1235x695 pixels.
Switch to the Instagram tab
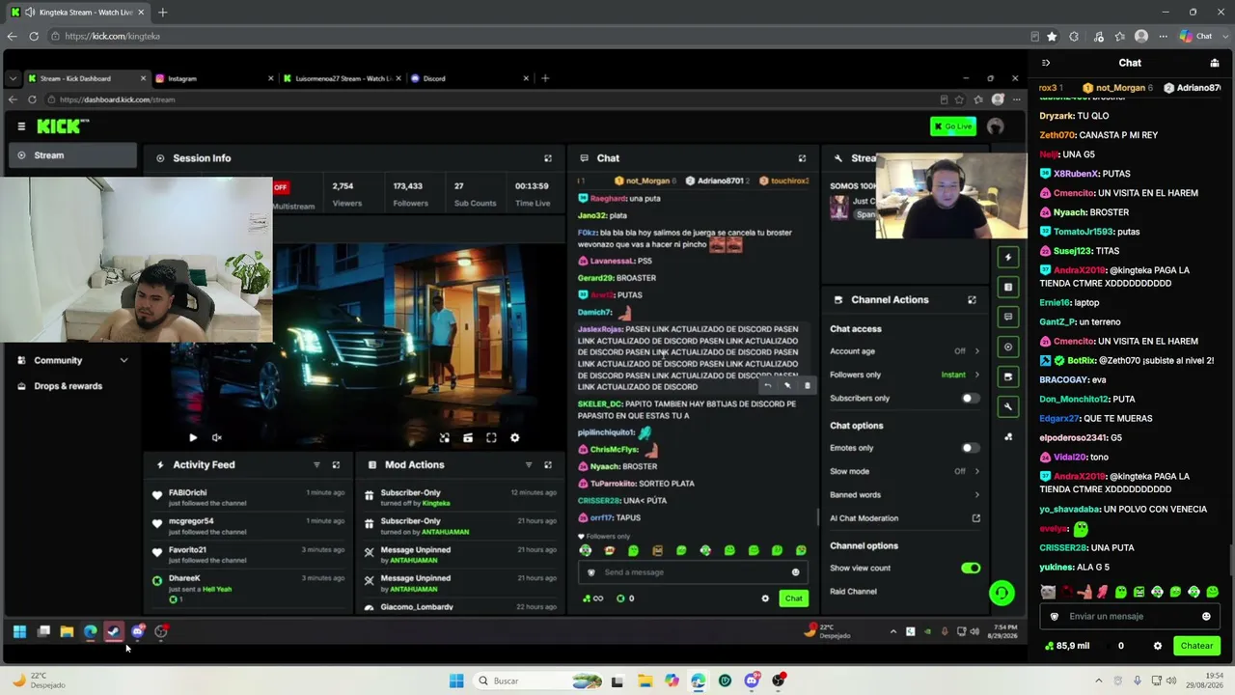click(212, 78)
